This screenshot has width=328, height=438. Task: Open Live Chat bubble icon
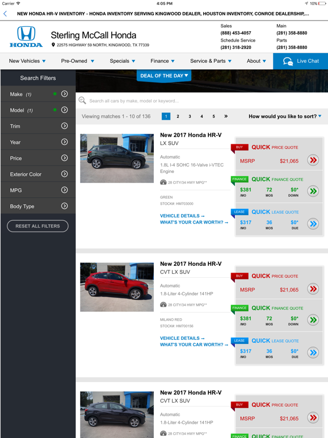[288, 61]
